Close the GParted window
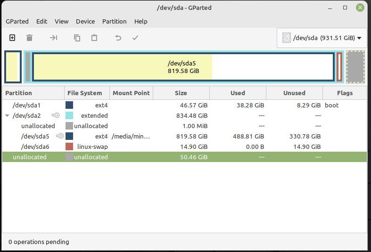Image resolution: width=371 pixels, height=252 pixels. (360, 8)
